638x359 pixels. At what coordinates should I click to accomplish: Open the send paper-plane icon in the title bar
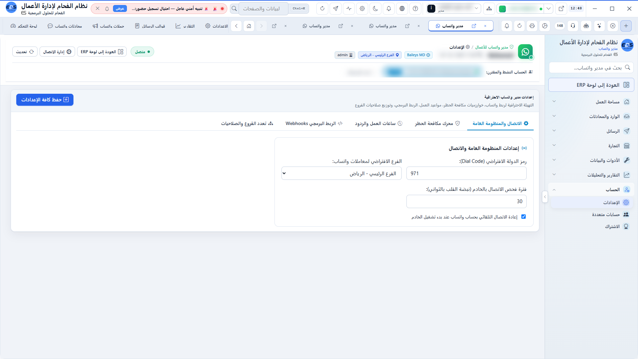click(x=336, y=9)
